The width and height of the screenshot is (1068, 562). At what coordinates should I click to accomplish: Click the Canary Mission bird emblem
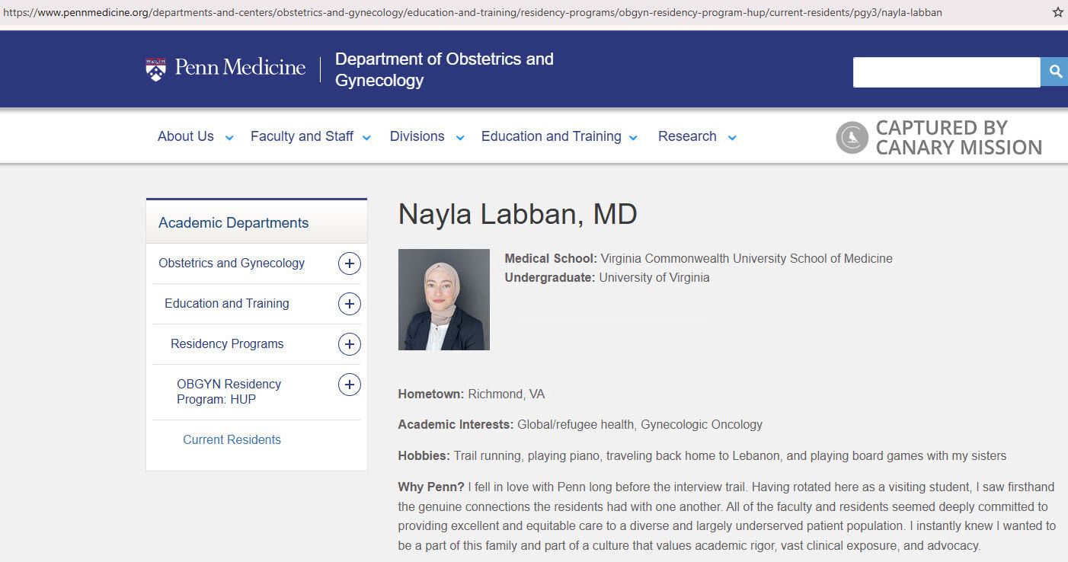[x=851, y=137]
